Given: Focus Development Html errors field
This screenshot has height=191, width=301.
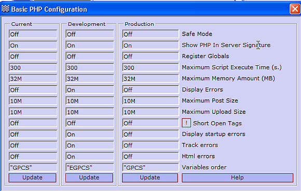Looking at the screenshot, I should (90, 156).
